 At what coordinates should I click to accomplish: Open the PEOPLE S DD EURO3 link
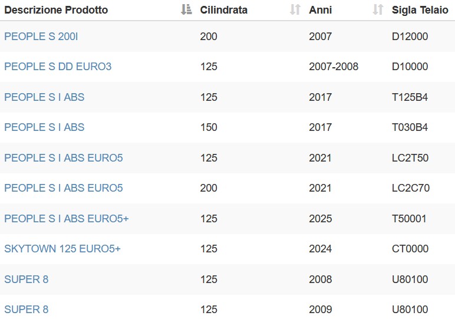pos(58,67)
